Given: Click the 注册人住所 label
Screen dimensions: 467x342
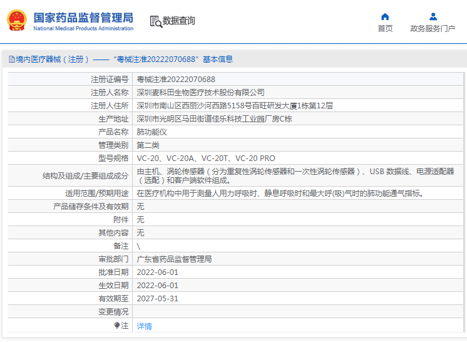Looking at the screenshot, I should pos(110,106).
